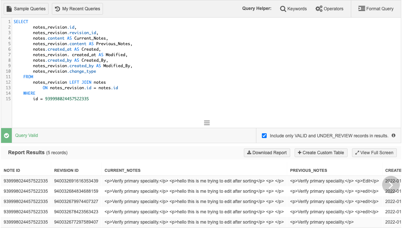View results in full screen
Viewport: 402px width, 228px height.
pyautogui.click(x=374, y=153)
